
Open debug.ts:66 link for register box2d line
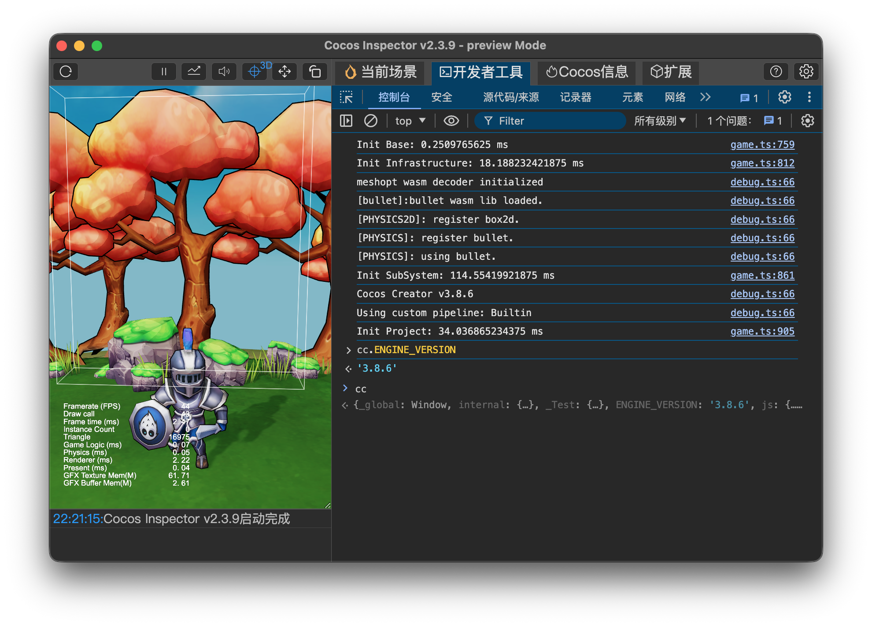tap(762, 220)
